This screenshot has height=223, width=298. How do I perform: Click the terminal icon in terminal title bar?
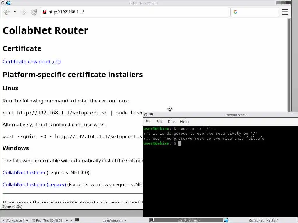click(151, 114)
